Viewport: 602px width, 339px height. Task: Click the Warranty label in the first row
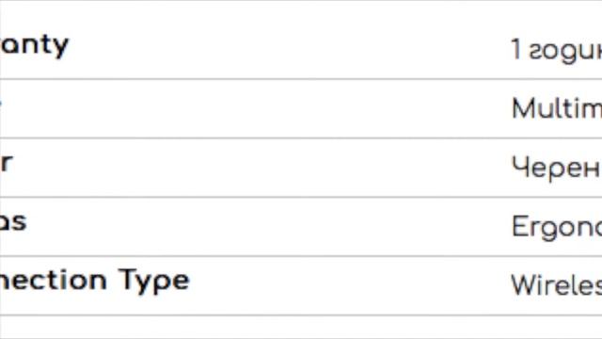(x=34, y=47)
